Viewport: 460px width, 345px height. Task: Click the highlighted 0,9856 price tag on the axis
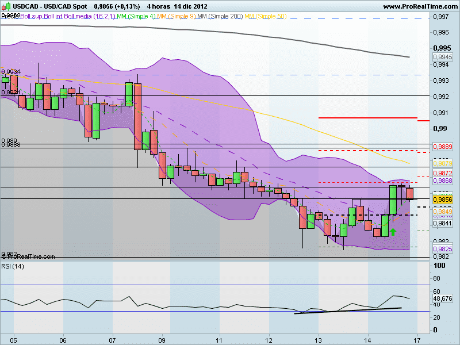point(443,199)
